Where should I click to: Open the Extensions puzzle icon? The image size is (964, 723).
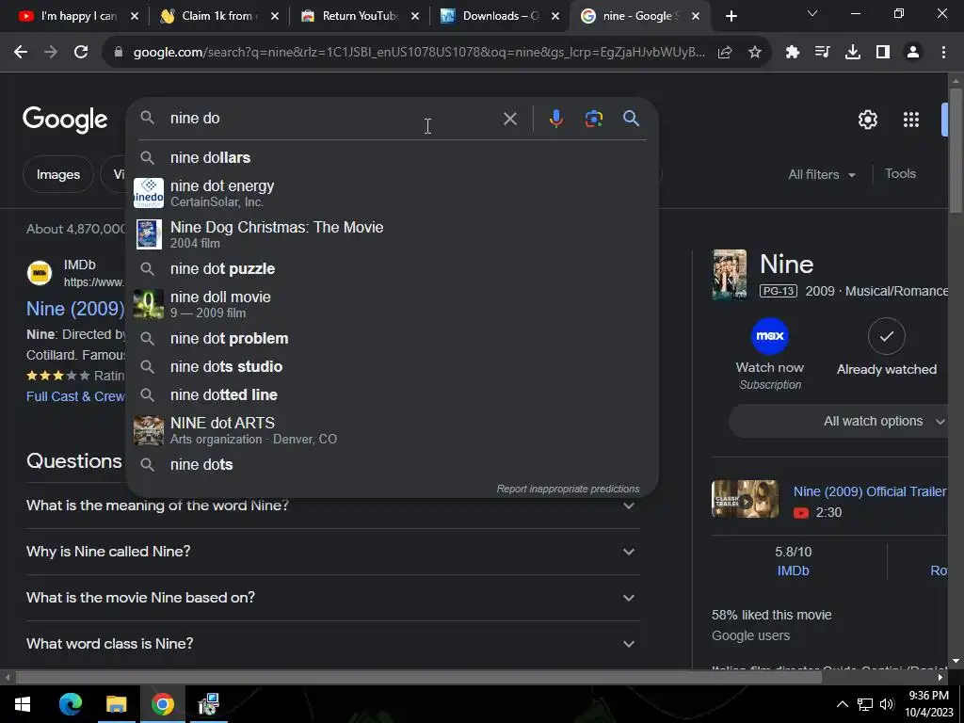click(793, 53)
